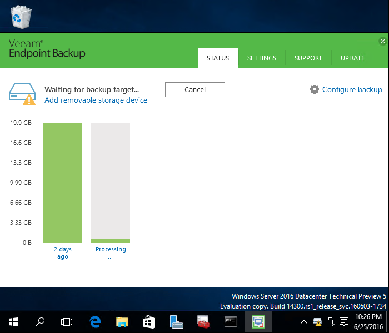
Task: Open the Action Center notifications icon
Action: [344, 322]
